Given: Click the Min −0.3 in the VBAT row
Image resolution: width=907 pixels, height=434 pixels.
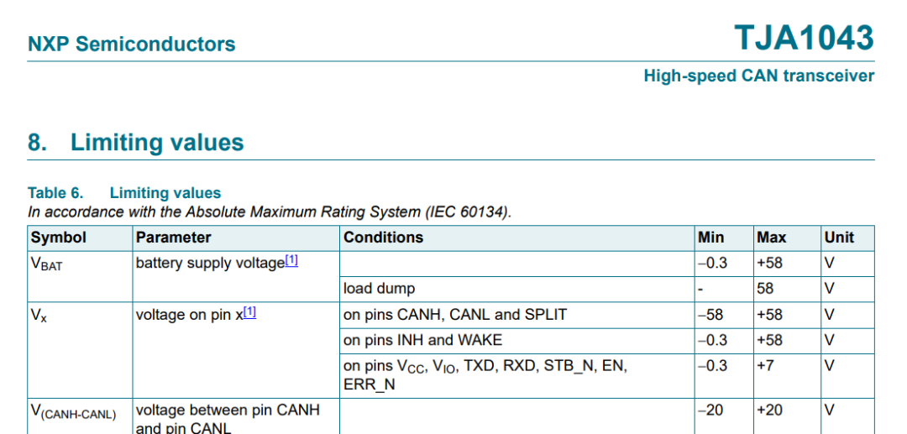Looking at the screenshot, I should tap(713, 263).
